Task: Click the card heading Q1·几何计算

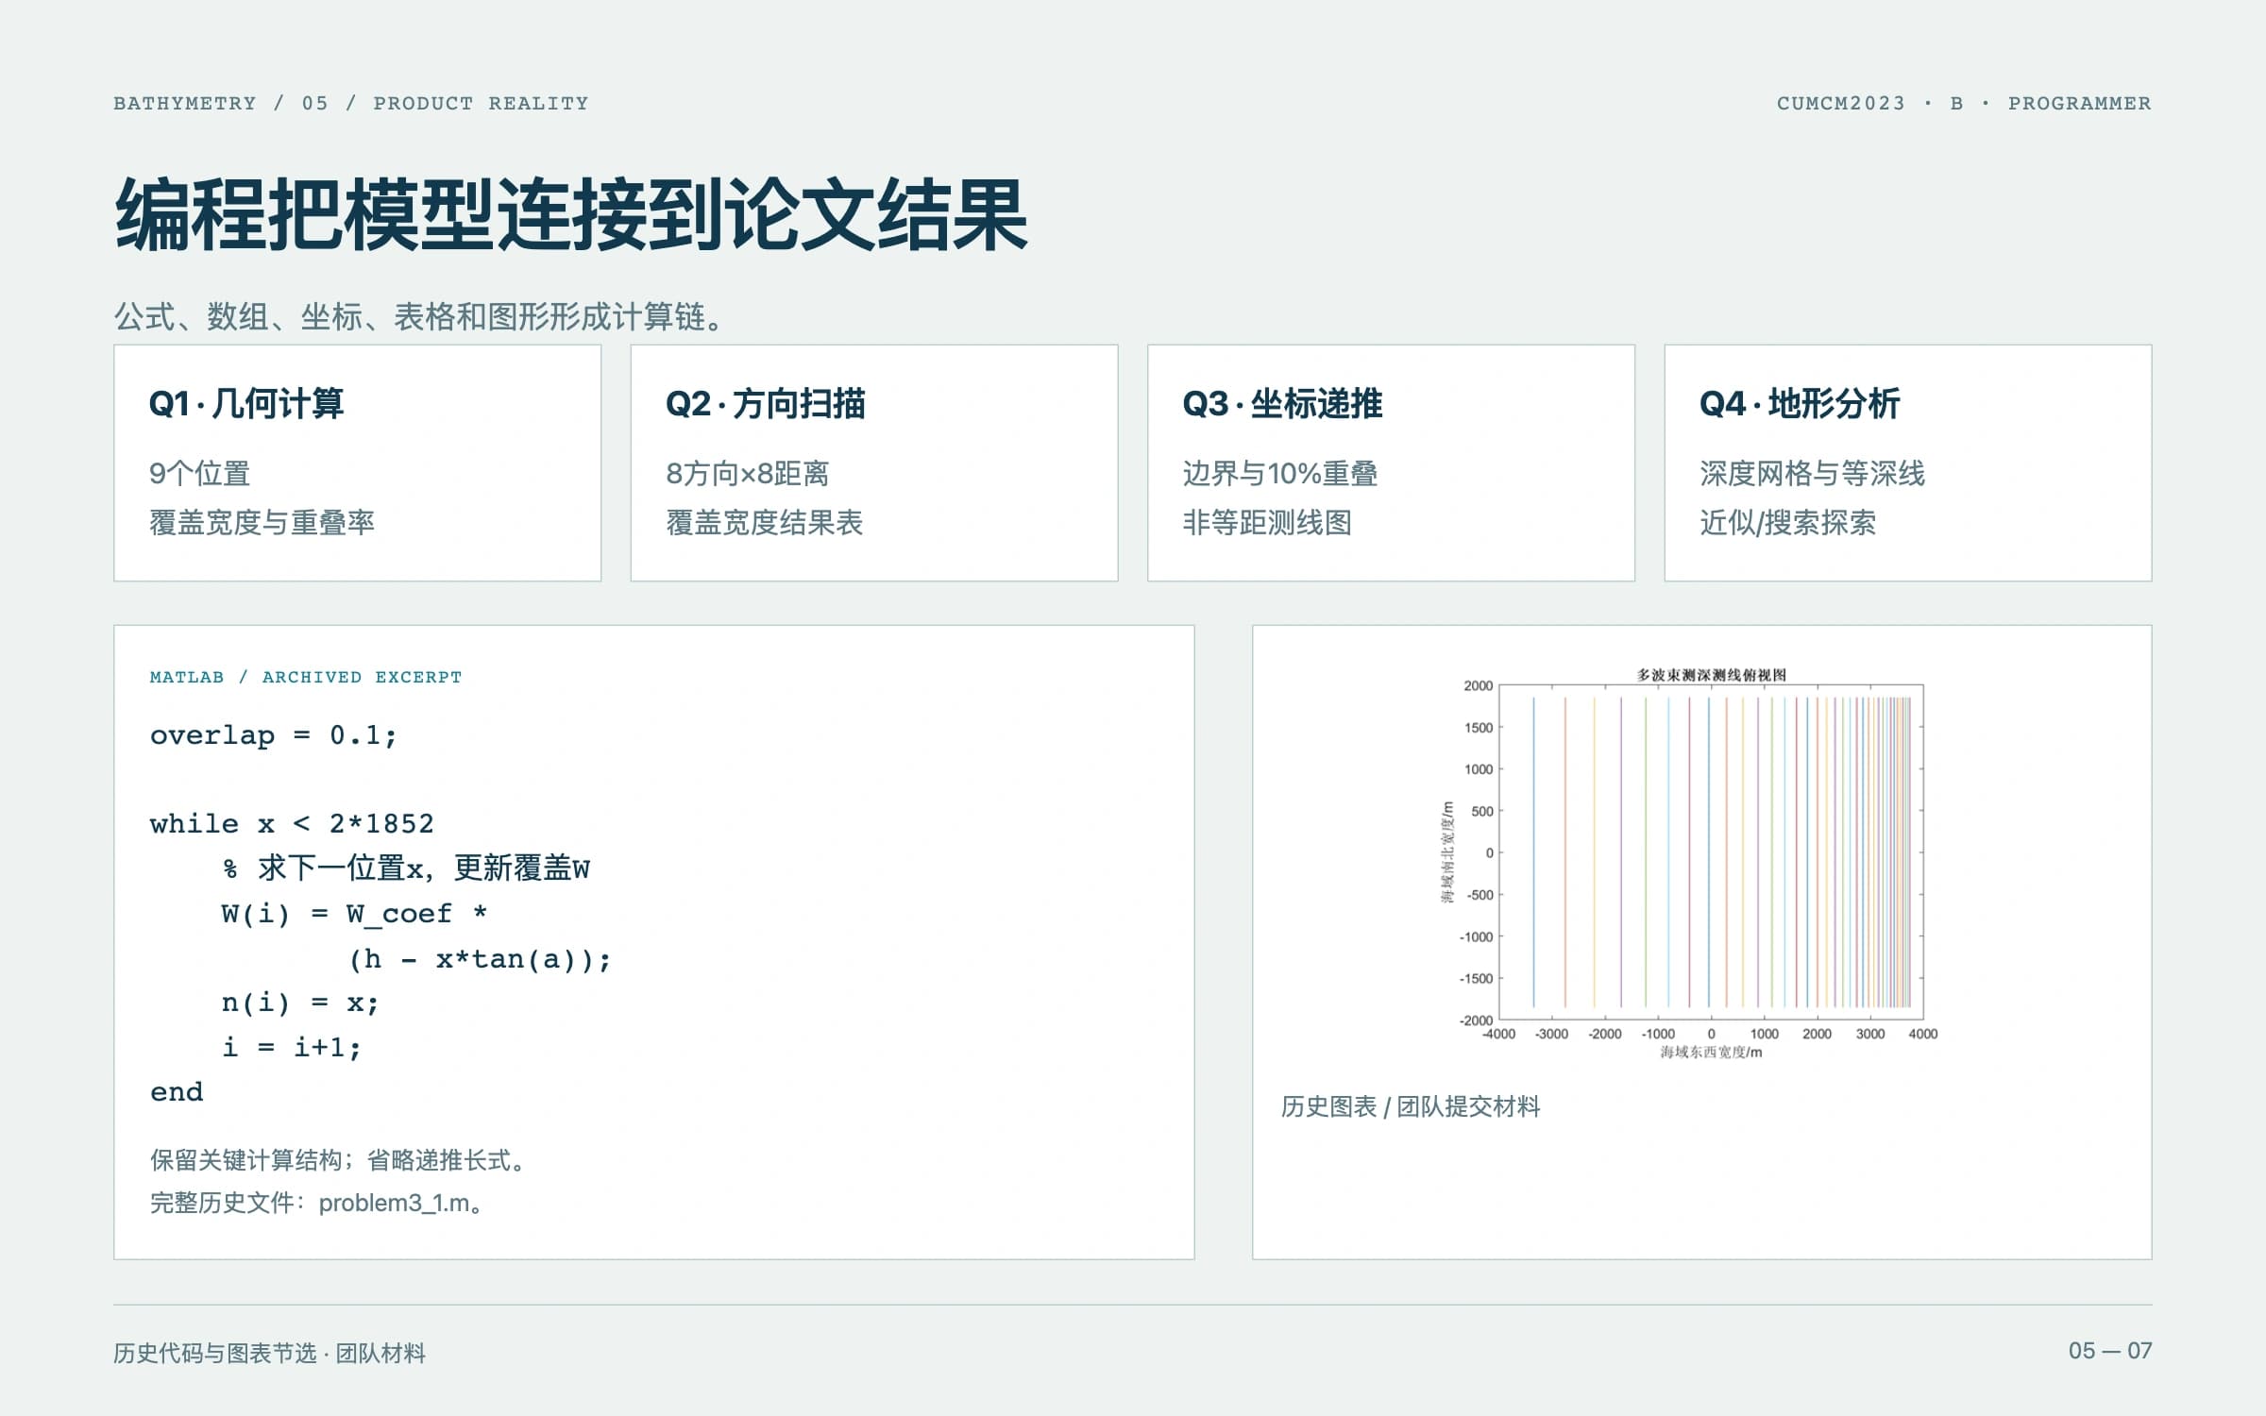Action: 246,403
